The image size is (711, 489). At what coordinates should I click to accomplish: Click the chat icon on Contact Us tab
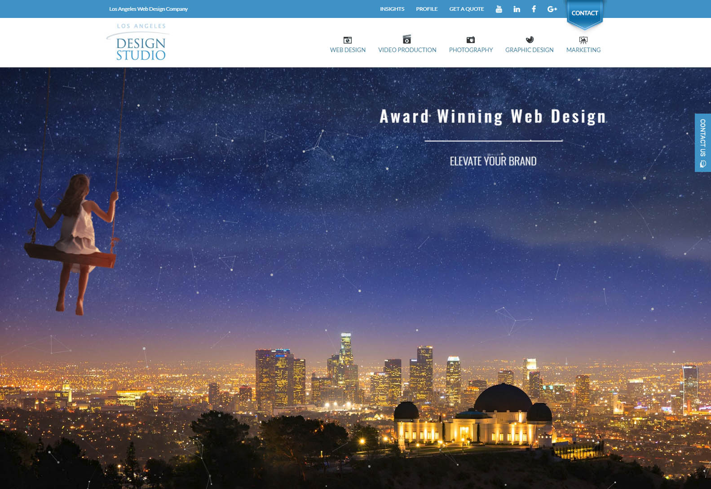[x=703, y=164]
